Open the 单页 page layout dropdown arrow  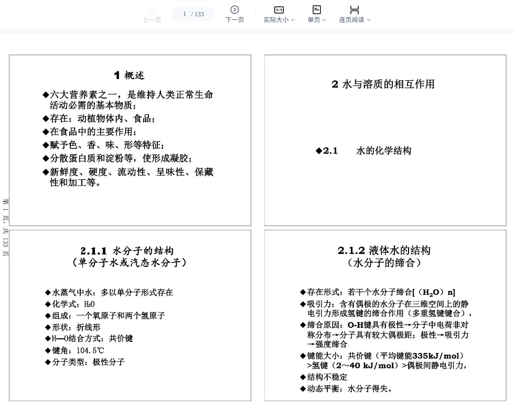(324, 20)
